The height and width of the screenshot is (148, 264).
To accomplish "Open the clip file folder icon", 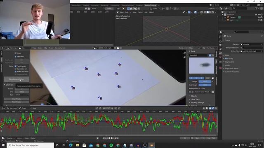I will (118, 48).
